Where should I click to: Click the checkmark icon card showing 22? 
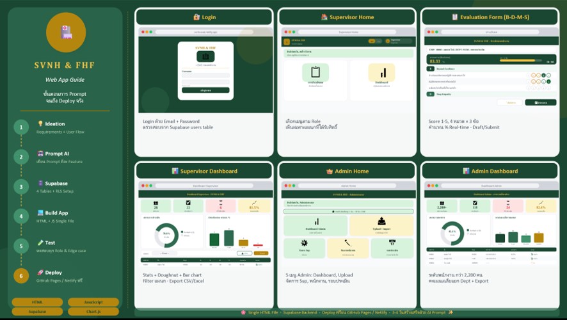pyautogui.click(x=188, y=205)
